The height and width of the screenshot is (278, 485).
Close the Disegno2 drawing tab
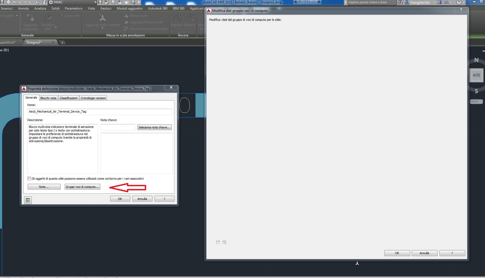pos(53,42)
